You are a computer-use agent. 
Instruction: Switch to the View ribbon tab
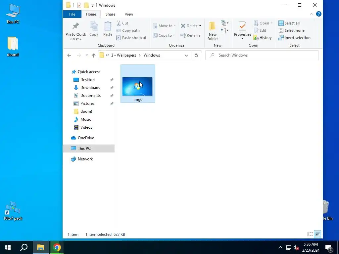tap(129, 14)
